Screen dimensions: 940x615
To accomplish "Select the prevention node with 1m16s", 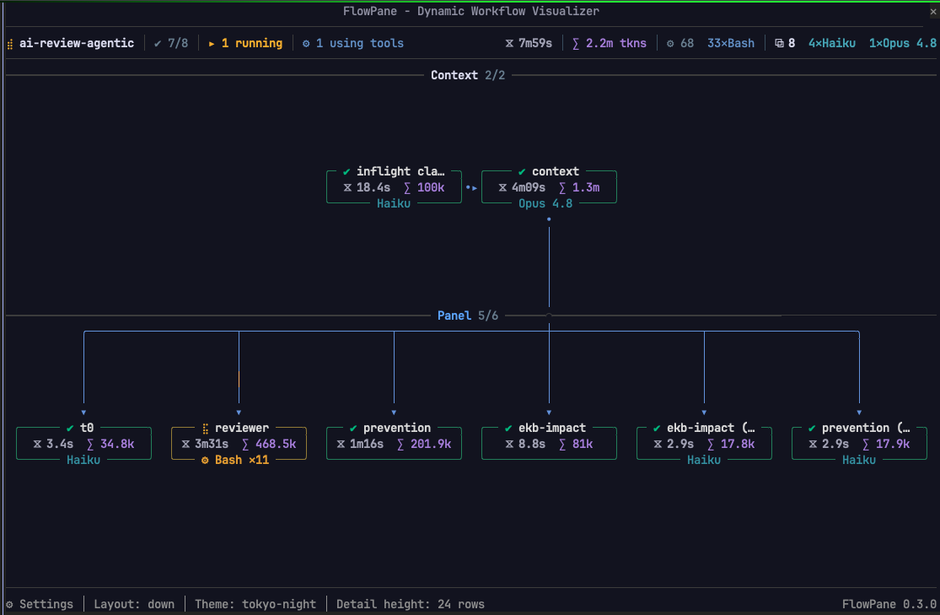I will [x=394, y=444].
